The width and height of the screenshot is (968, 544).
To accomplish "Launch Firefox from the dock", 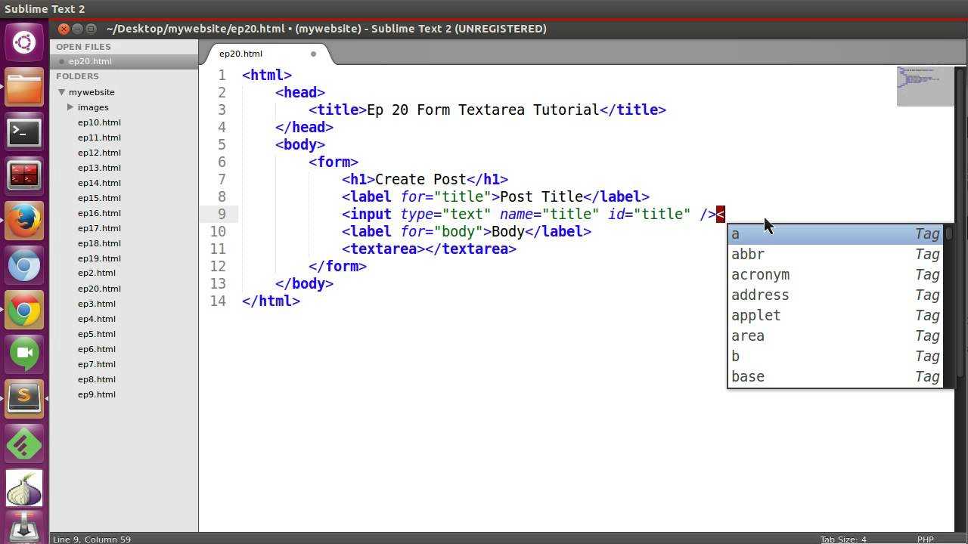I will (x=24, y=221).
